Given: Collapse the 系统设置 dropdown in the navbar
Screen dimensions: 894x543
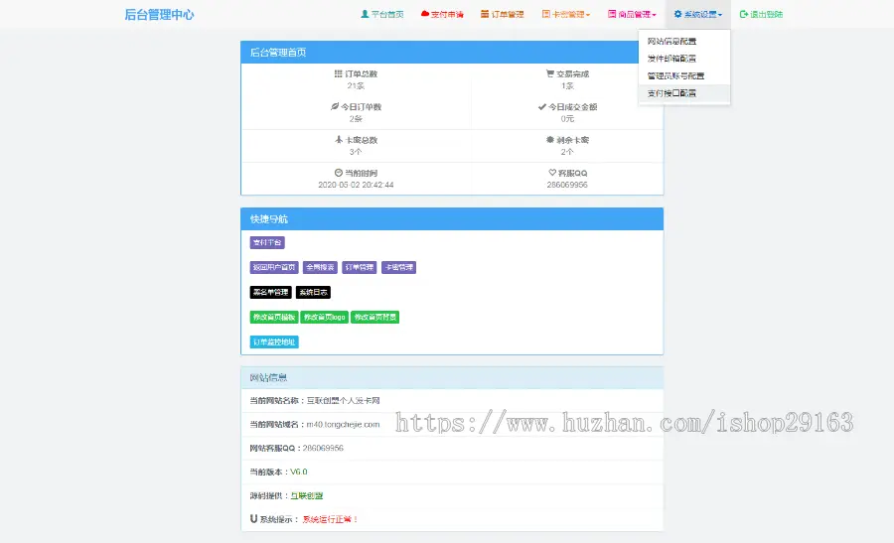Looking at the screenshot, I should pos(698,14).
